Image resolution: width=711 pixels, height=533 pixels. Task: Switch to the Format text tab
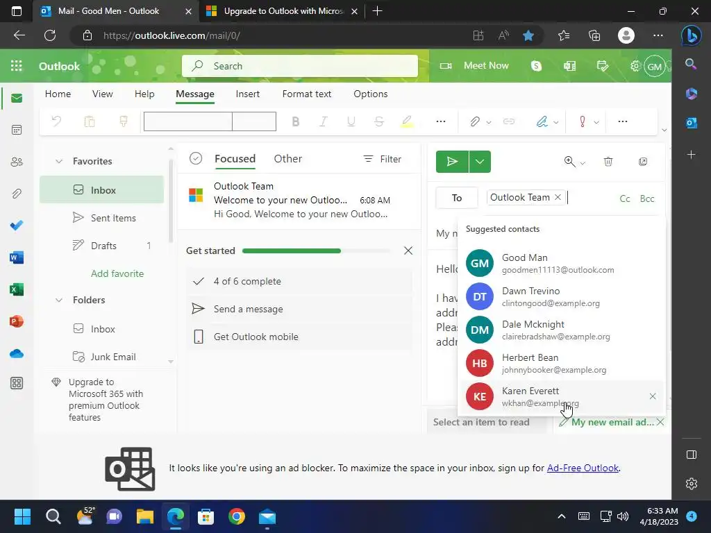306,94
